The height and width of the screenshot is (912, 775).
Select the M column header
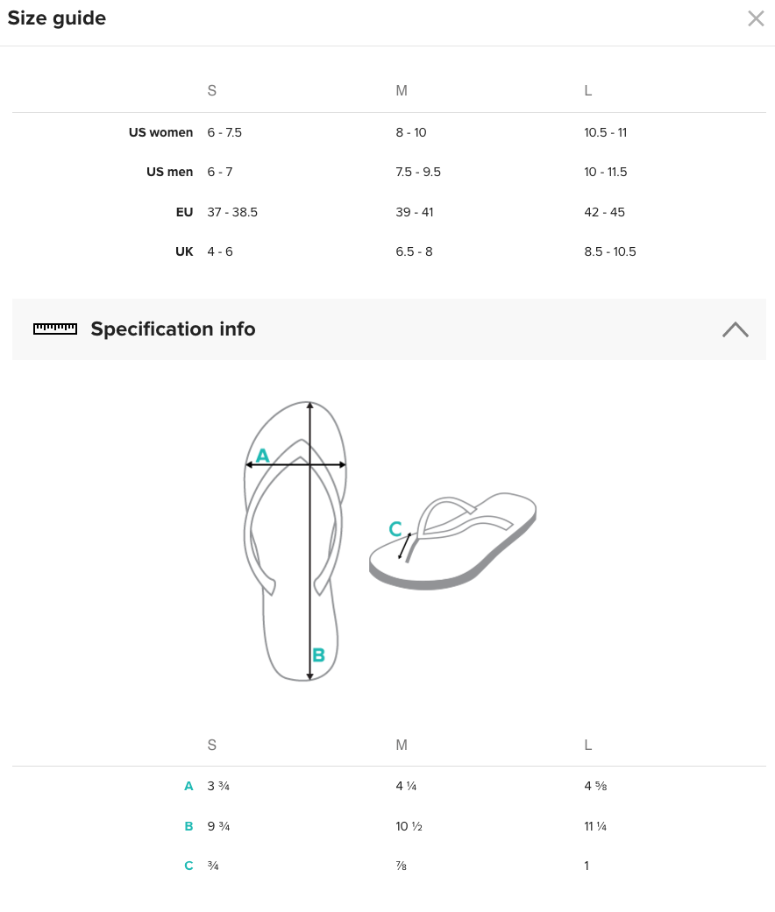tap(402, 90)
